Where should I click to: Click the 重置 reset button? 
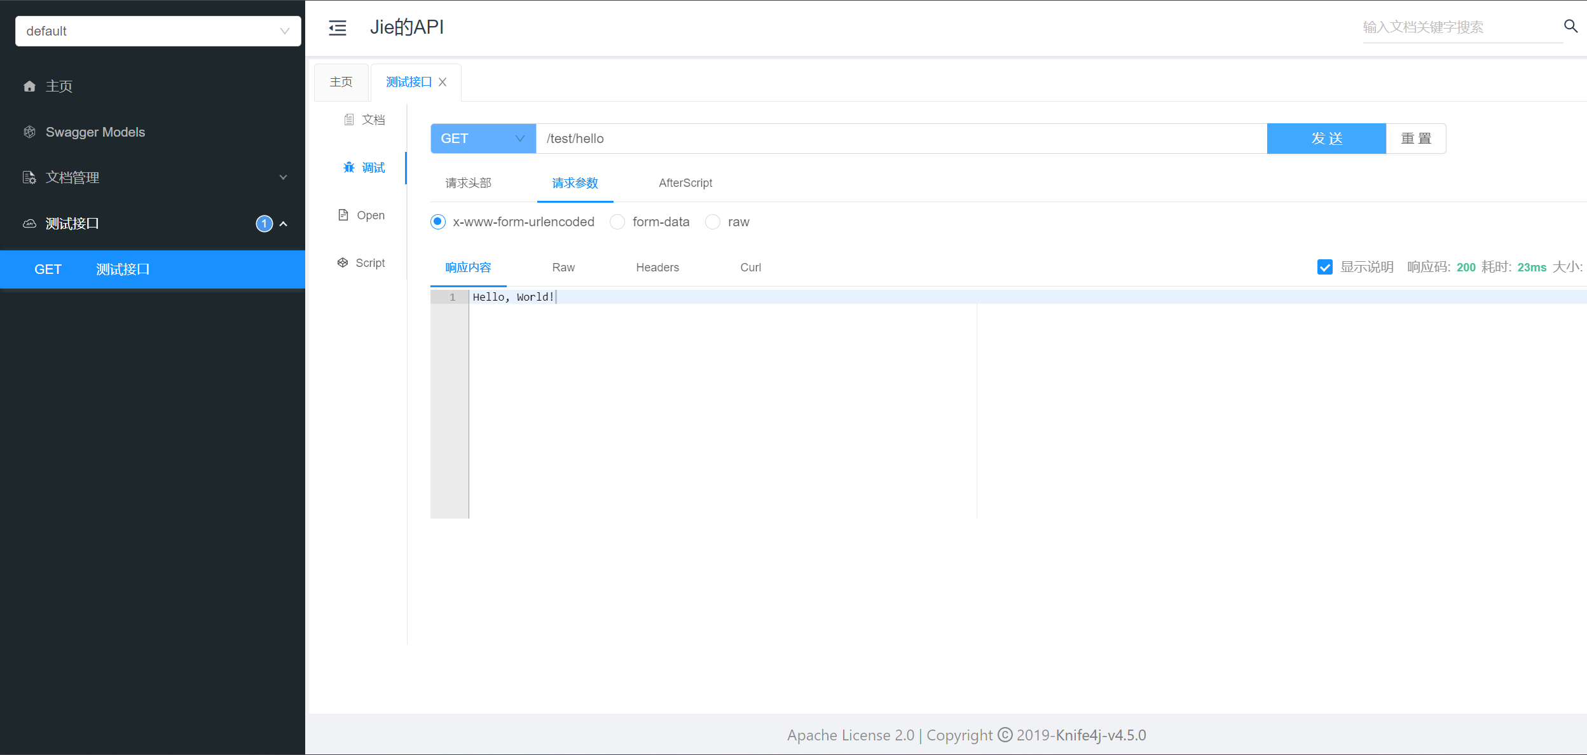click(1416, 139)
